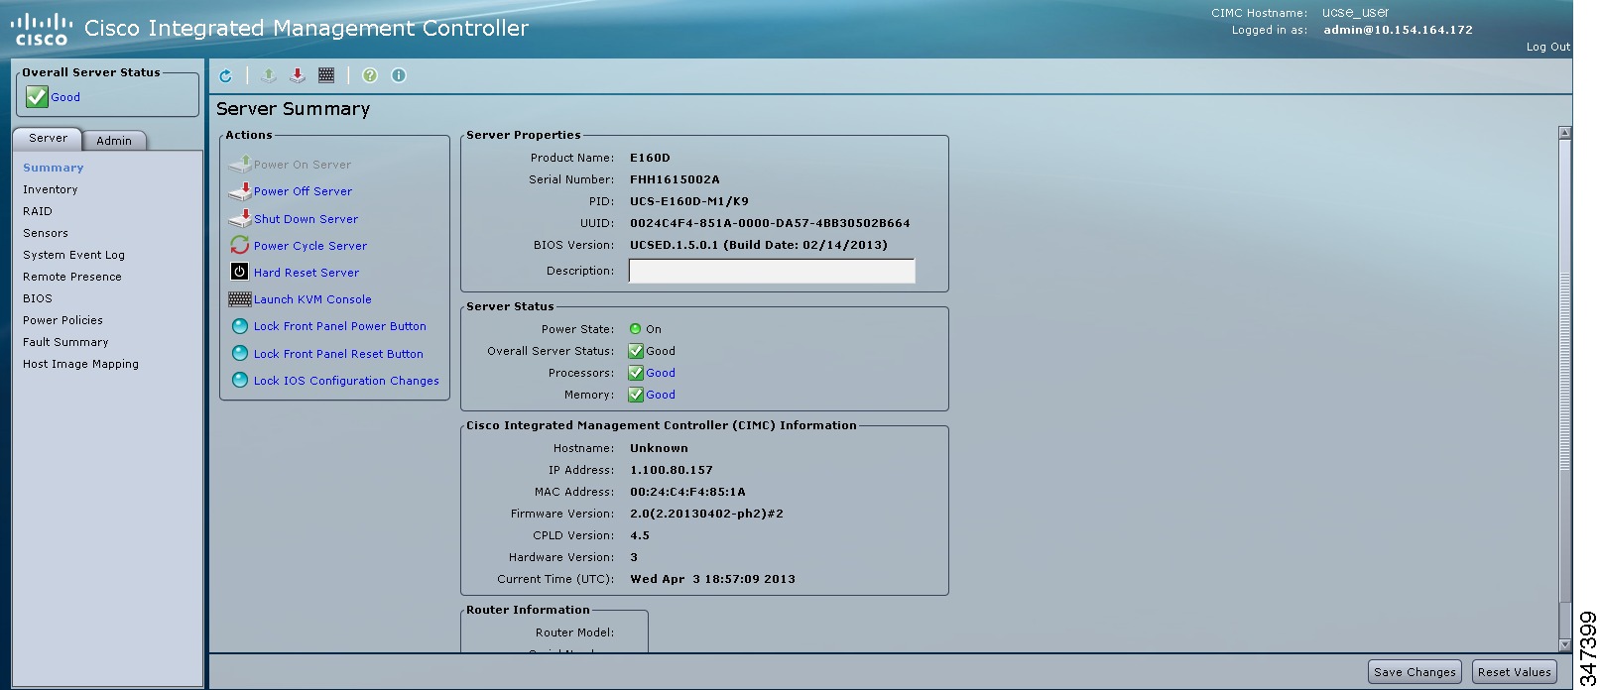1600x690 pixels.
Task: Click the Shut Down Server icon
Action: [x=240, y=217]
